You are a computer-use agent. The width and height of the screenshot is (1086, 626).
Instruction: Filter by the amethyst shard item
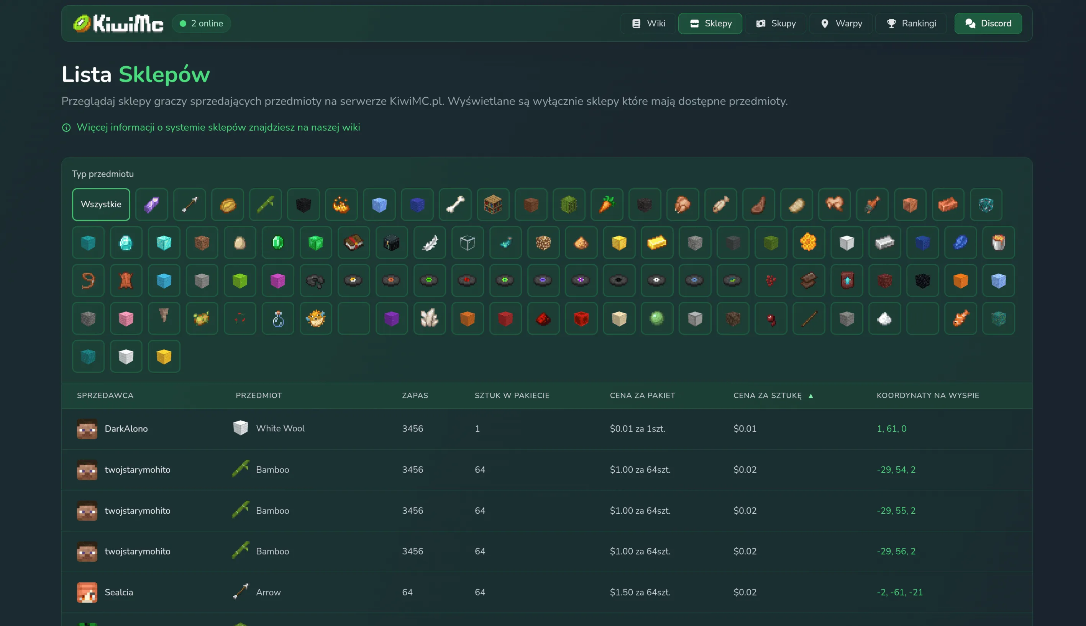(151, 205)
